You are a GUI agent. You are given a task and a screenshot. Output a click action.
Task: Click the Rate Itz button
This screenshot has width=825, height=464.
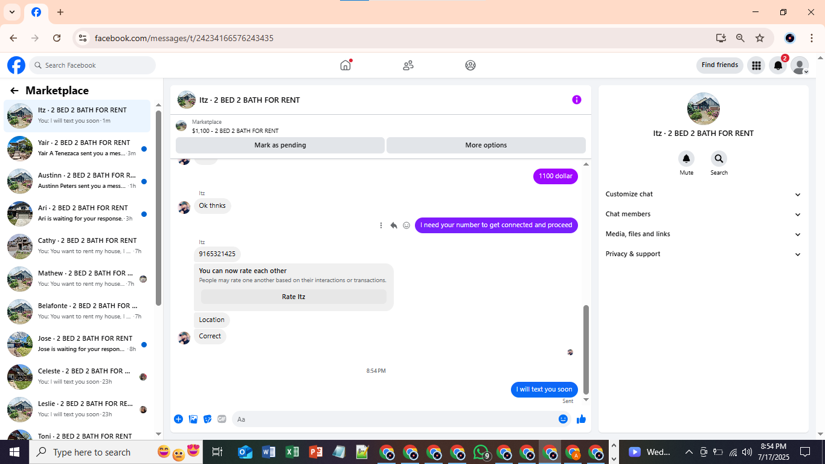294,297
